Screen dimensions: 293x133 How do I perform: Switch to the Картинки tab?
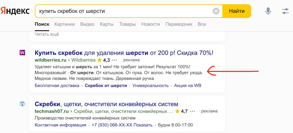click(64, 24)
